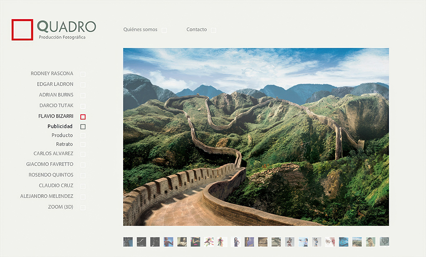Click the small square beside Quiénes somos
426x257 pixels.
point(164,30)
